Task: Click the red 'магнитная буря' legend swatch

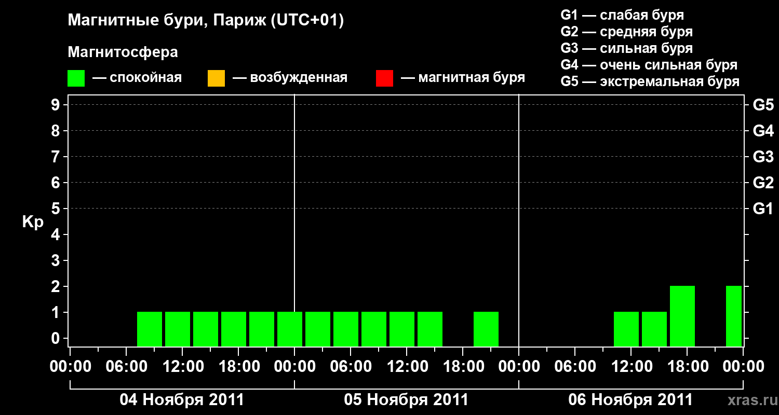Action: click(x=384, y=78)
